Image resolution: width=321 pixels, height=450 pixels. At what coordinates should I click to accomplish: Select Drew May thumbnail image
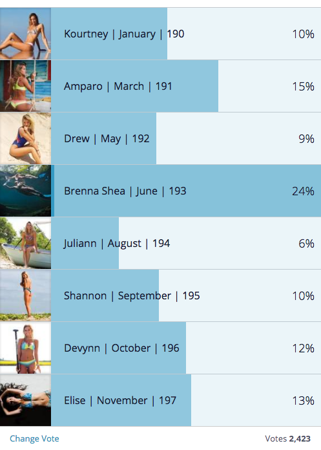point(25,138)
